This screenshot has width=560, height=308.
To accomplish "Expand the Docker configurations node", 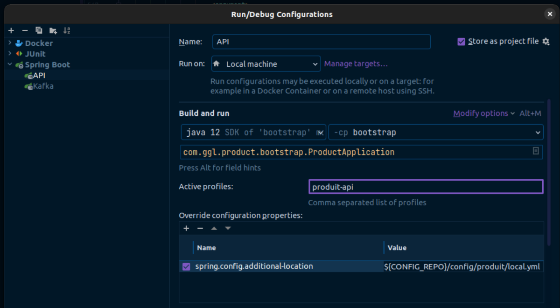I will click(10, 43).
